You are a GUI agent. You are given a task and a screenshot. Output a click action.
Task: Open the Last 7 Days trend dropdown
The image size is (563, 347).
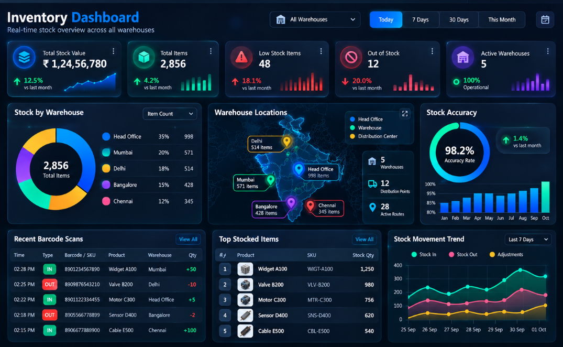(x=528, y=239)
